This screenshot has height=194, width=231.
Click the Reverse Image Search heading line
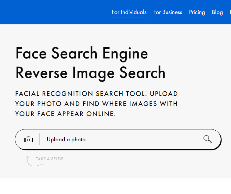coord(90,73)
